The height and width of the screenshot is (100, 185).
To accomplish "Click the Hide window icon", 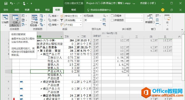I will pos(157,25).
